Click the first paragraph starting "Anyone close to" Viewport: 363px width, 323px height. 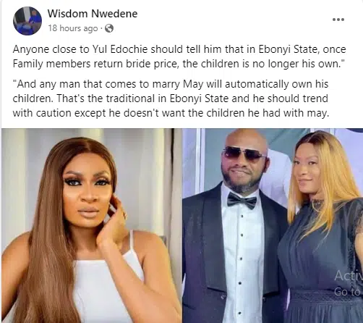pyautogui.click(x=179, y=56)
